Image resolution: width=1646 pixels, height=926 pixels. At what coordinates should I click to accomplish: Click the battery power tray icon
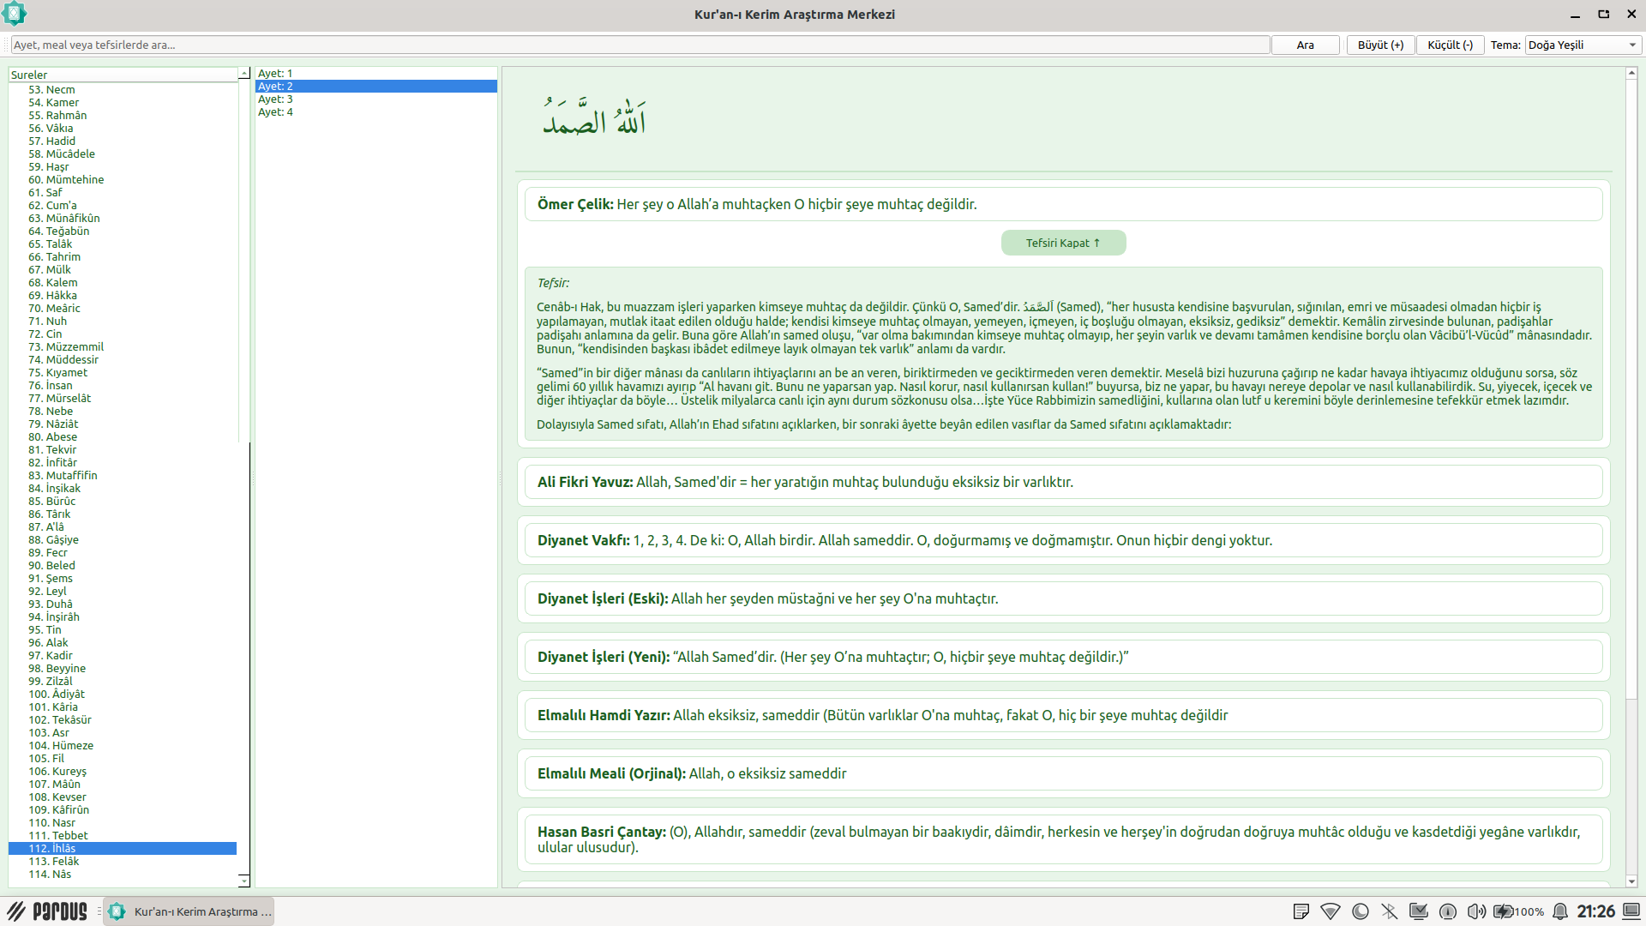click(1504, 911)
